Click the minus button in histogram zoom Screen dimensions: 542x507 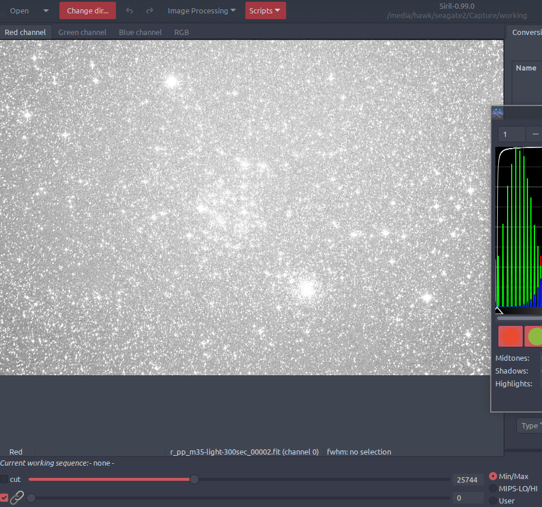(534, 134)
